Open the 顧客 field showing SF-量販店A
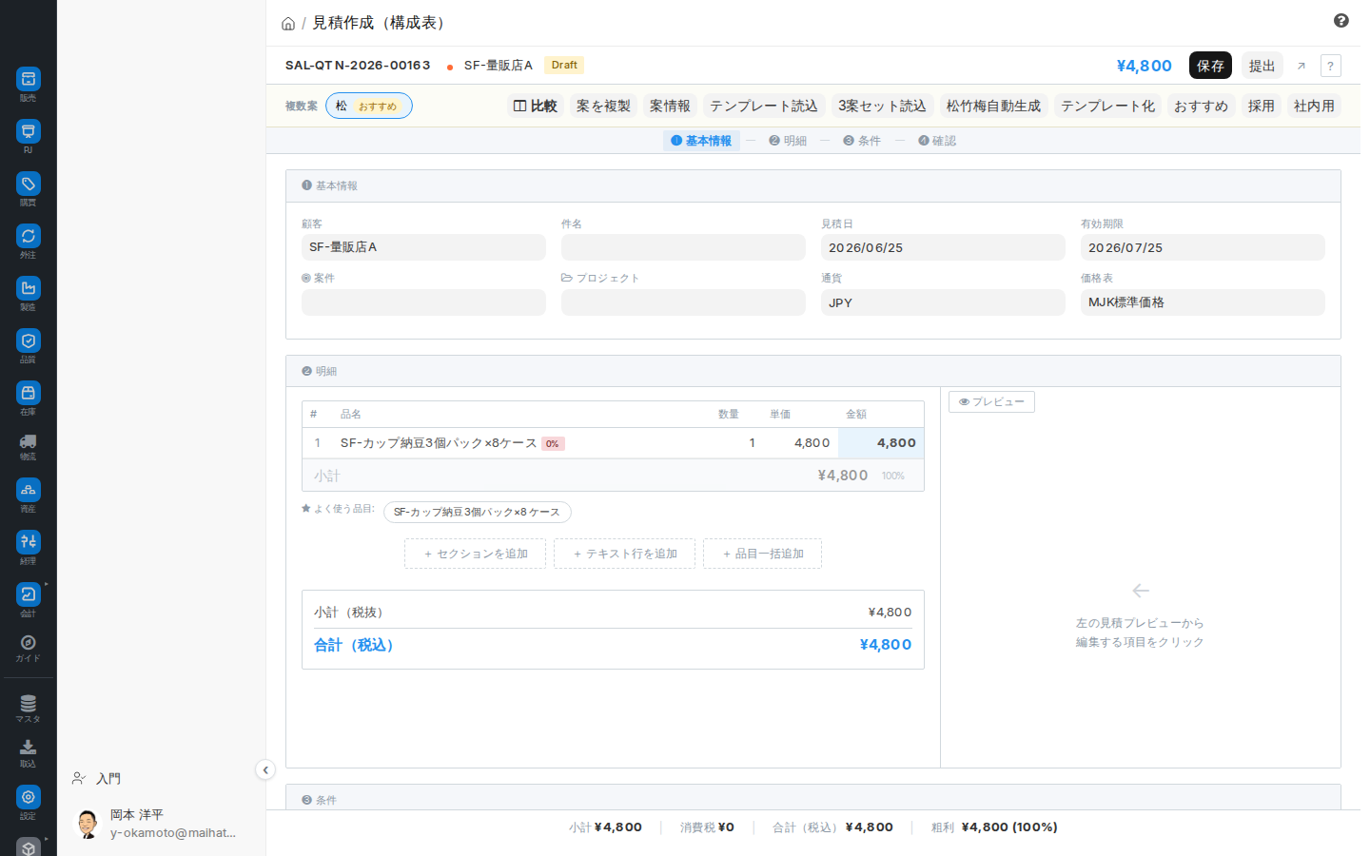 423,247
